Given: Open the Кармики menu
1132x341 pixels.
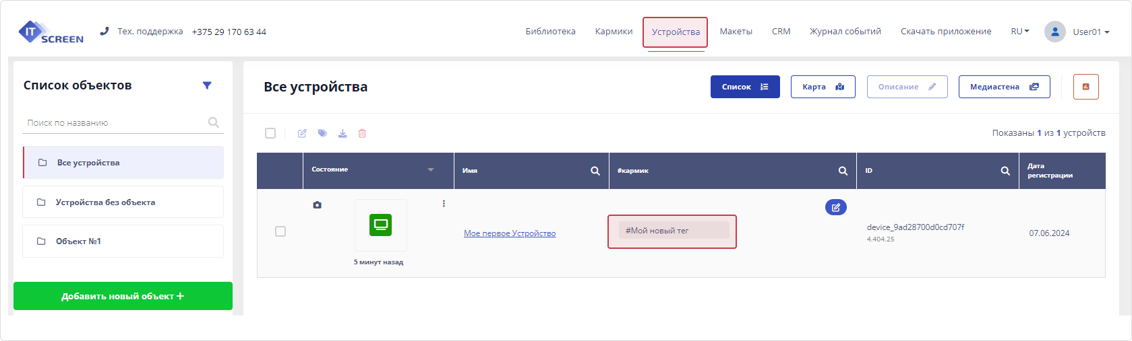Looking at the screenshot, I should pyautogui.click(x=614, y=32).
